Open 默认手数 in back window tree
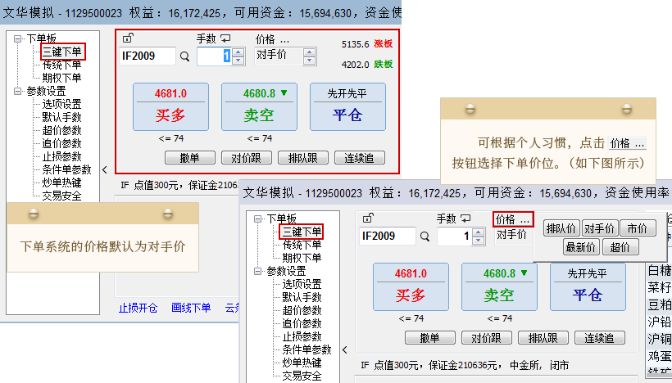 (61, 117)
